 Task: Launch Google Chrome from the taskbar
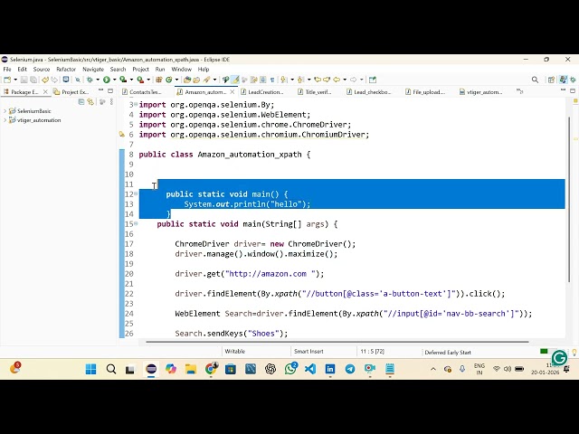pos(211,369)
